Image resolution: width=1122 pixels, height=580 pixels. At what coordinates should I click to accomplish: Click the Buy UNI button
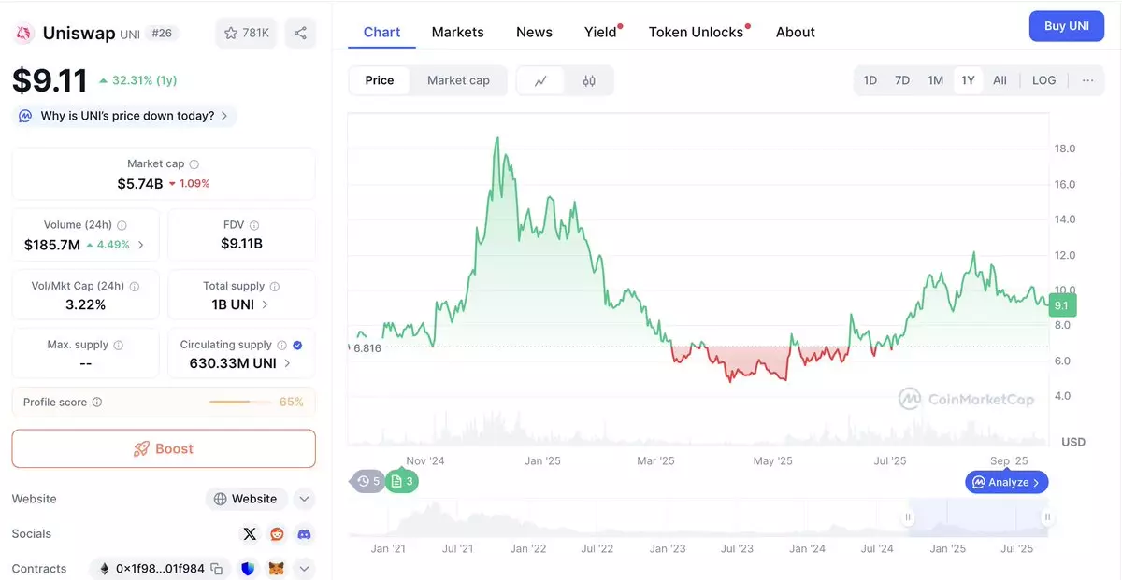(1067, 26)
